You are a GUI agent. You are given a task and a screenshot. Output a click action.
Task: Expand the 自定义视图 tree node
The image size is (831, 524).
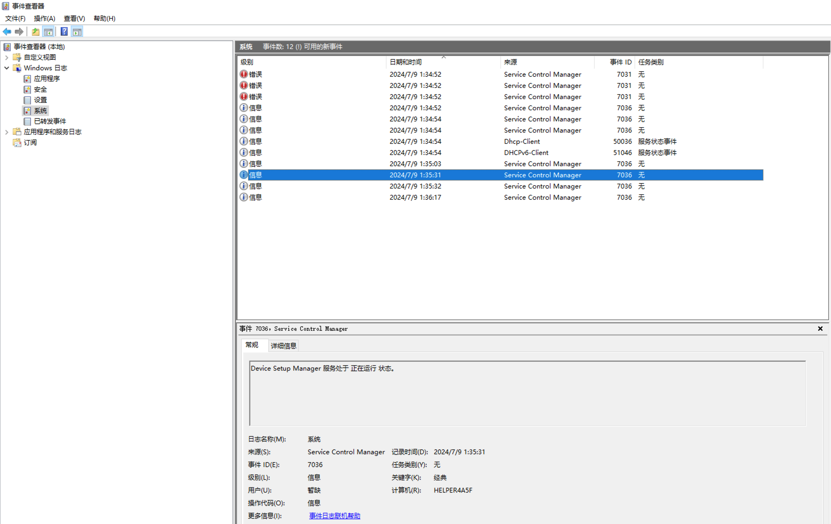pyautogui.click(x=7, y=57)
